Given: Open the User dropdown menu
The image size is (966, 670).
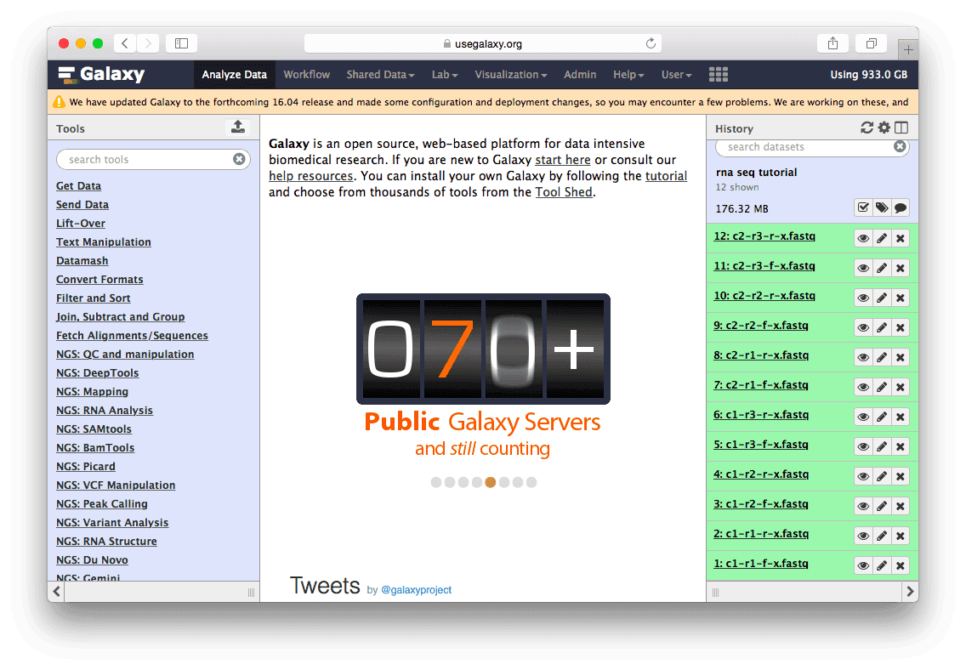Looking at the screenshot, I should (x=676, y=75).
